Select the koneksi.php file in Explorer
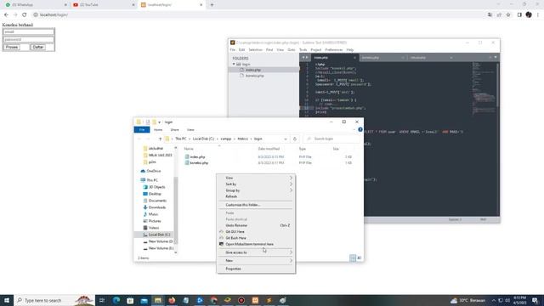 (198, 162)
